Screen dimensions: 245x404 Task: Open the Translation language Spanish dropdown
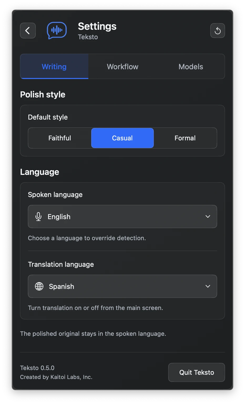(122, 286)
